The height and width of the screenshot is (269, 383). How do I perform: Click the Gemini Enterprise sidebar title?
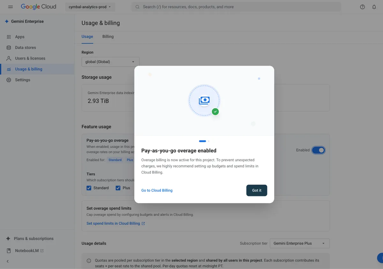coord(27,21)
